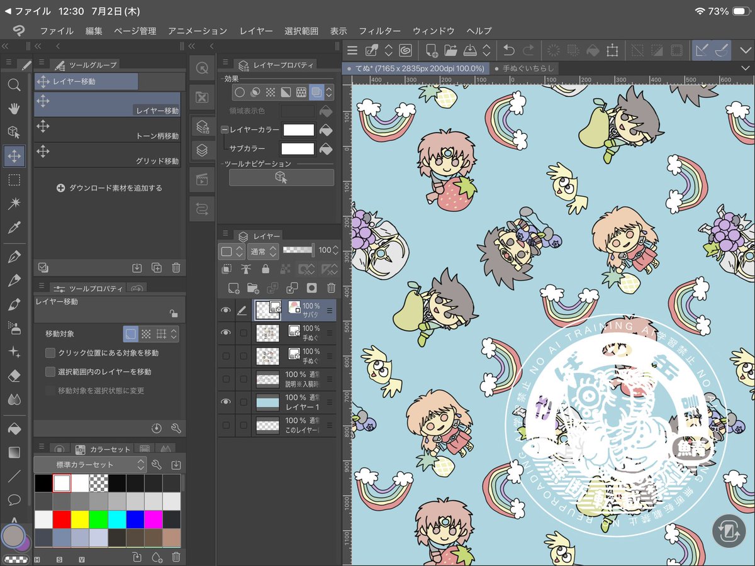Hide the visible 手ぬぐ layer eye icon
Viewport: 755px width, 566px height.
coord(226,333)
